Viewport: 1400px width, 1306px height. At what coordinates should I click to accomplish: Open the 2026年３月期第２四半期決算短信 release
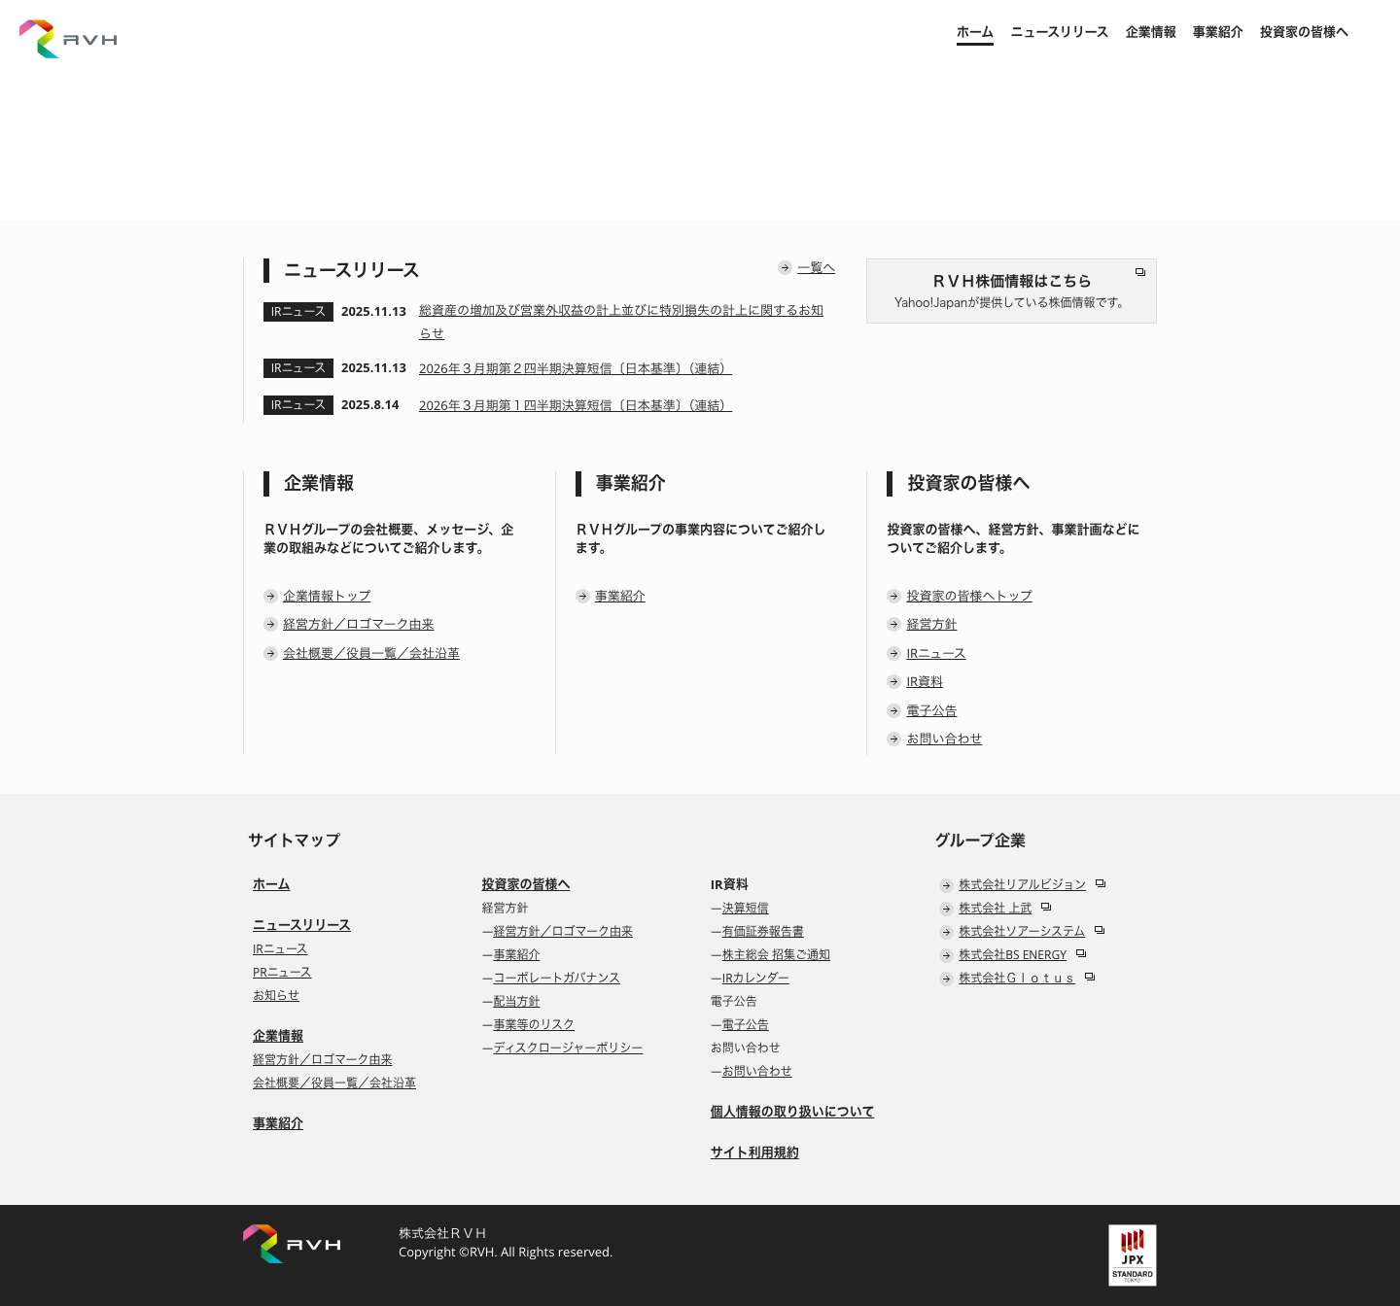(575, 367)
